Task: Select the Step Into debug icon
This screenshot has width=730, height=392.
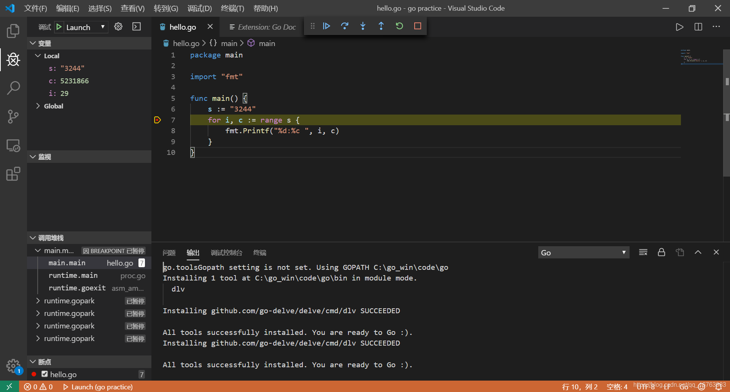Action: pos(363,26)
